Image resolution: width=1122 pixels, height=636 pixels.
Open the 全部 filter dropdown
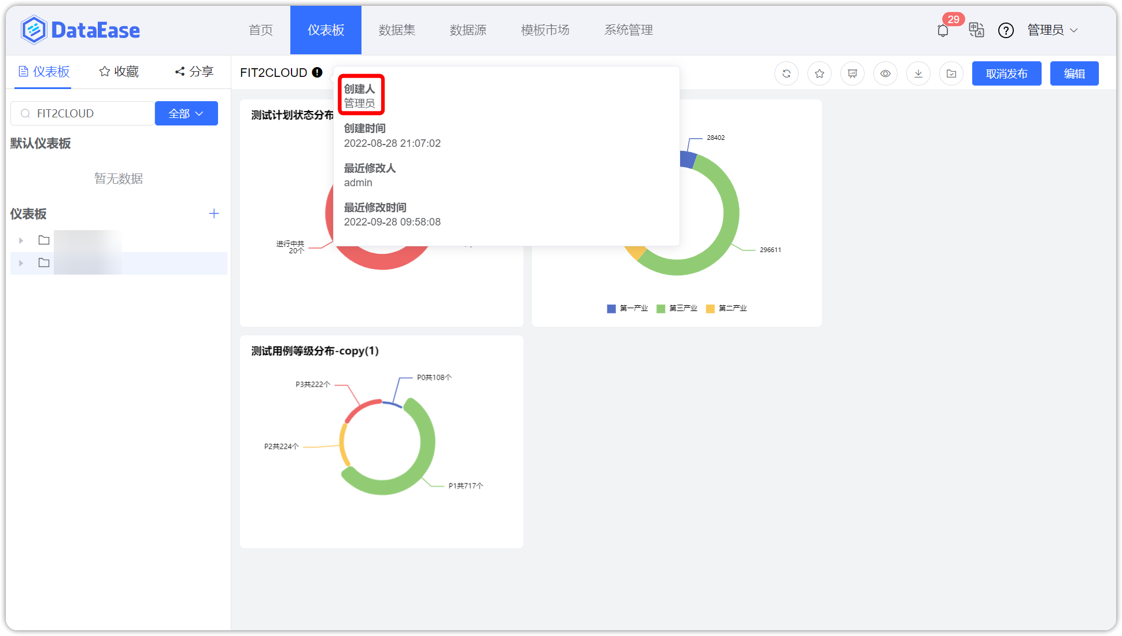click(x=186, y=113)
